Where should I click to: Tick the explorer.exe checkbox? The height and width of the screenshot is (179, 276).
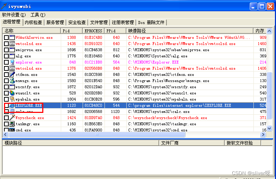[6, 62]
